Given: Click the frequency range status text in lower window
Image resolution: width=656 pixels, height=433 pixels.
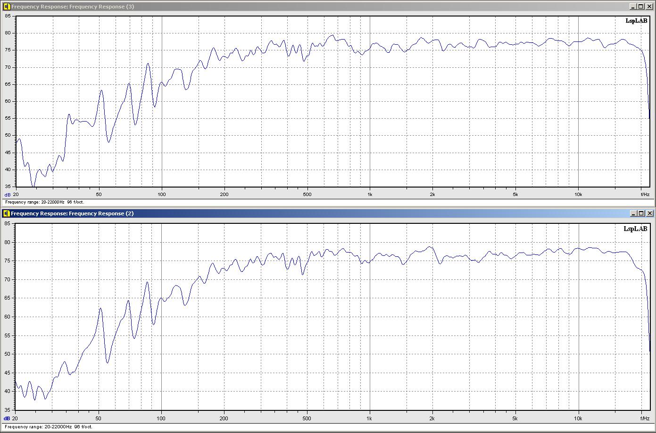Looking at the screenshot, I should pyautogui.click(x=49, y=427).
